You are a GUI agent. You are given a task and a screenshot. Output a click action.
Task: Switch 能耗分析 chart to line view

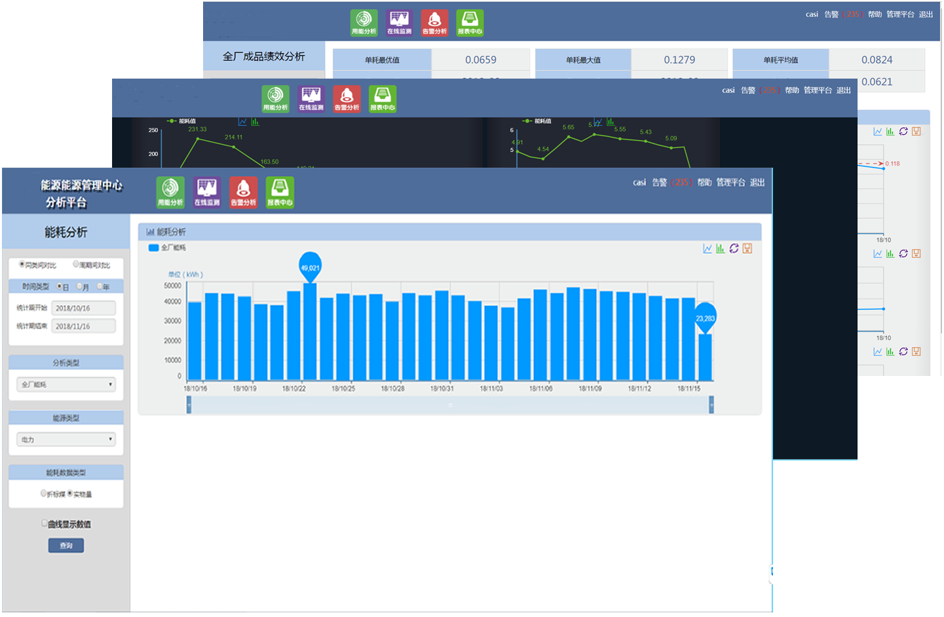click(708, 248)
